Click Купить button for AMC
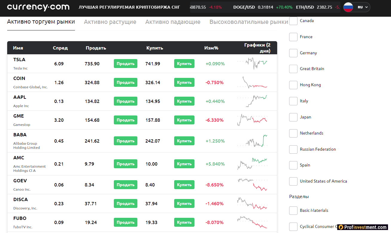Screen dimensions: 391x233 pos(184,164)
